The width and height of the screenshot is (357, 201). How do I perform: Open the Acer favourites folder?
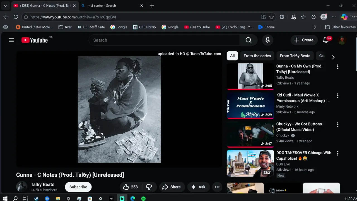click(65, 27)
